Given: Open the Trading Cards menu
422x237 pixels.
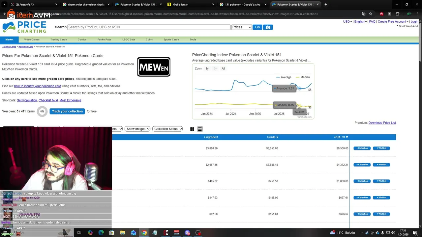Looking at the screenshot, I should [x=58, y=39].
